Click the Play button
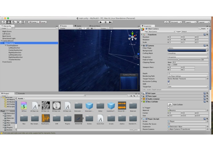 click(101, 22)
